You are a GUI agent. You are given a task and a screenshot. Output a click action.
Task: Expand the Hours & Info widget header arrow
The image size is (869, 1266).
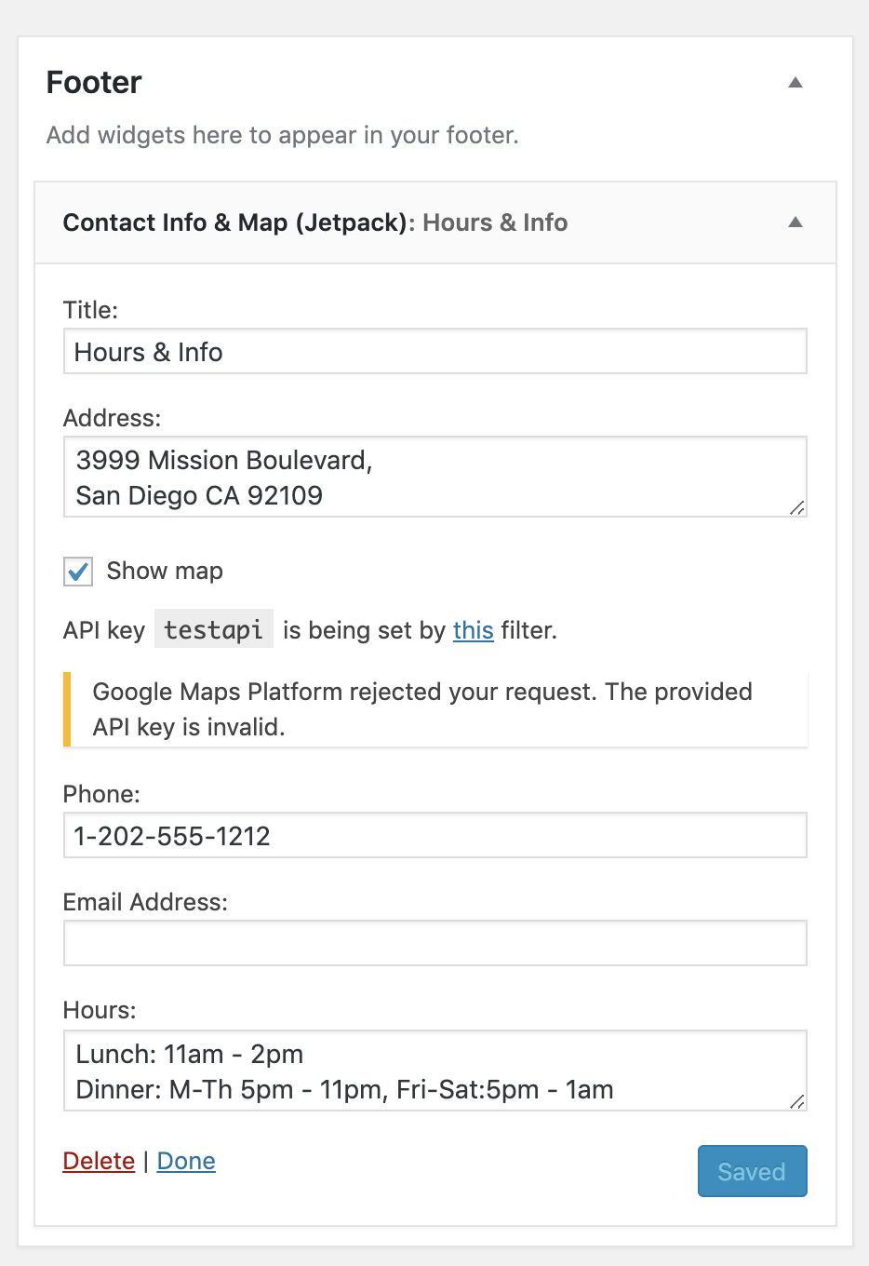(795, 222)
